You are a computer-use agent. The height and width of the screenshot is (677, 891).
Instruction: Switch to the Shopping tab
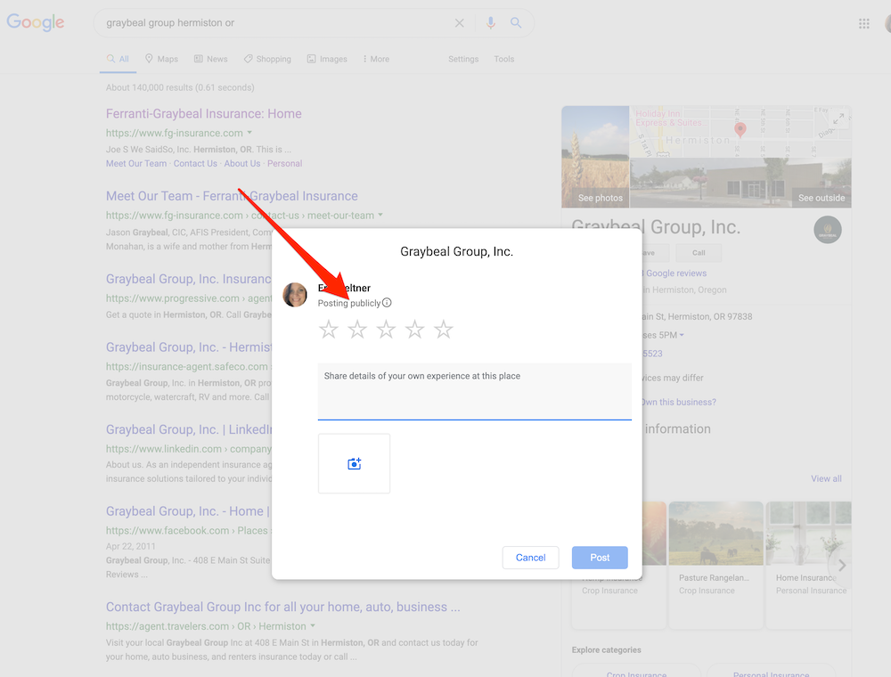267,59
